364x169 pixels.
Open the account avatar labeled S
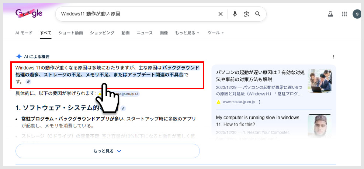[357, 14]
